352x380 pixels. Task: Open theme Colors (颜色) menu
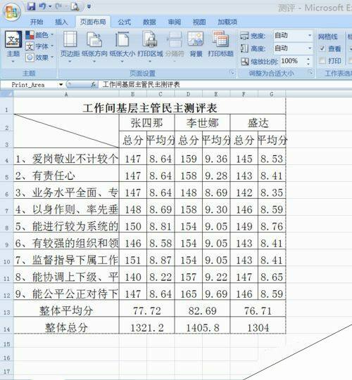point(39,35)
